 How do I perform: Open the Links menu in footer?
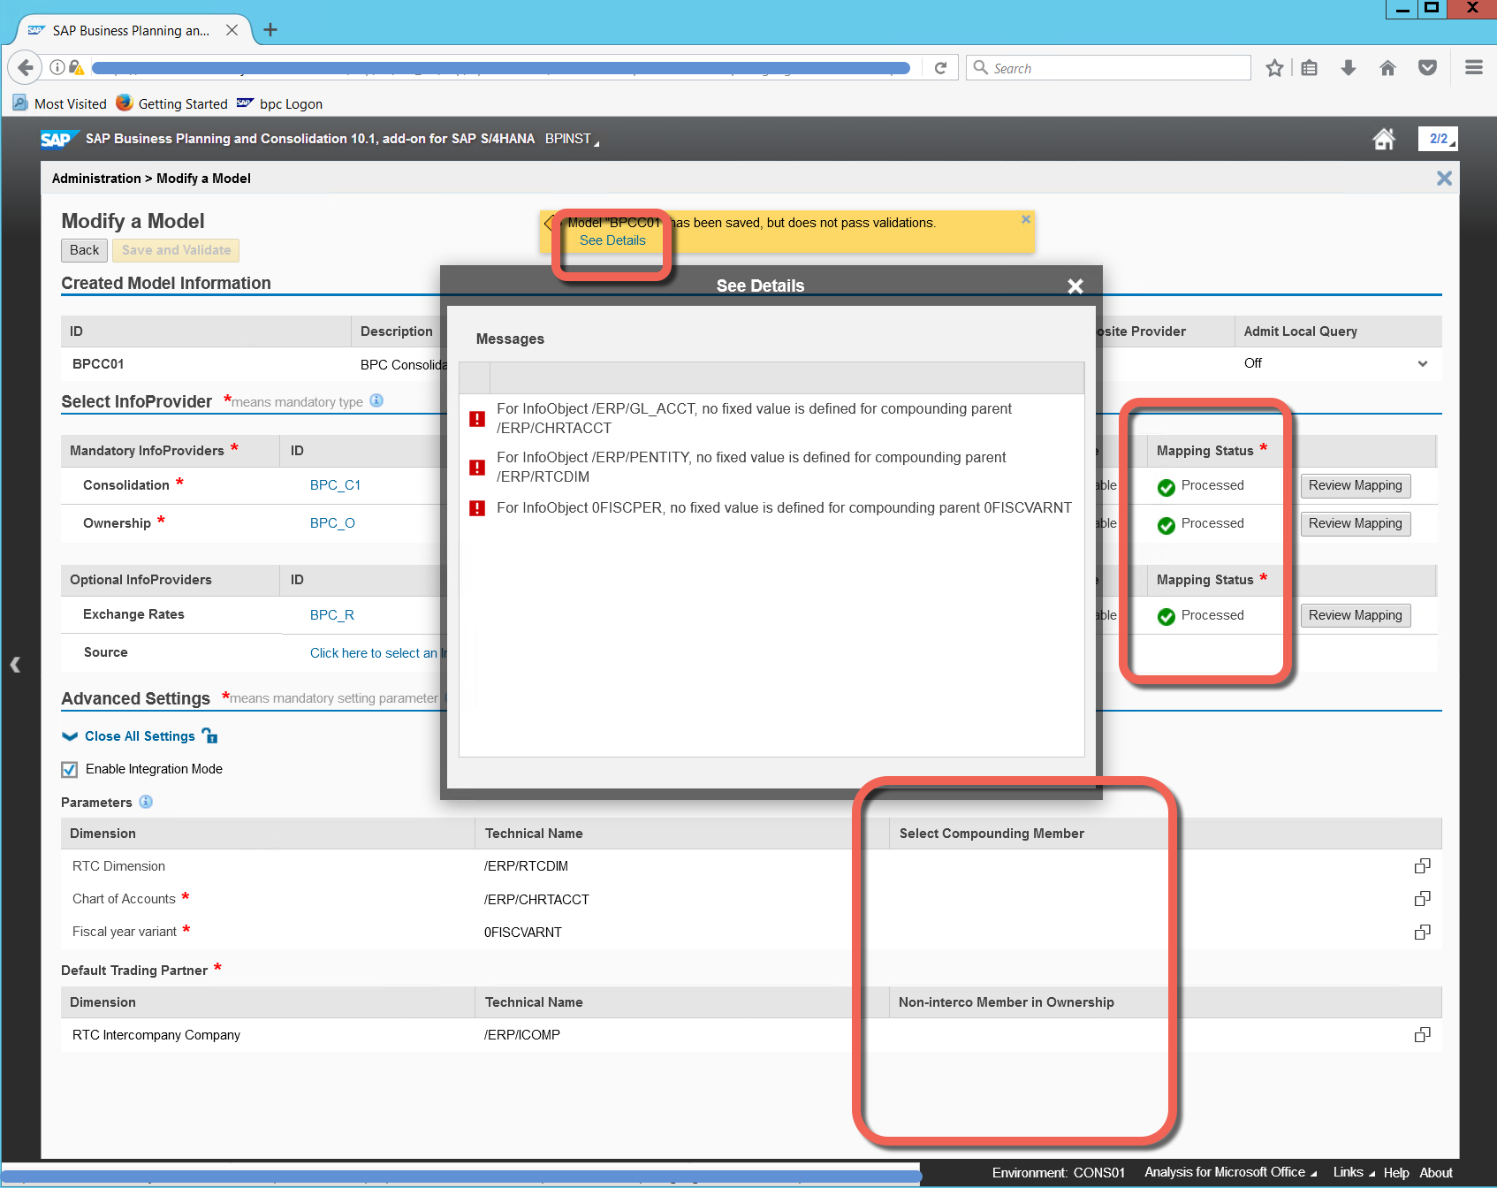click(1352, 1172)
